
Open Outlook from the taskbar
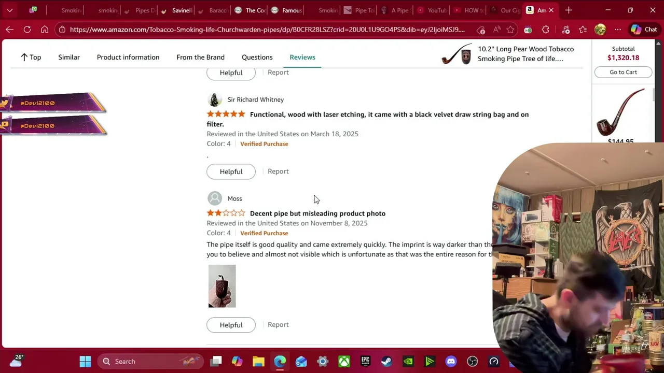tap(301, 361)
